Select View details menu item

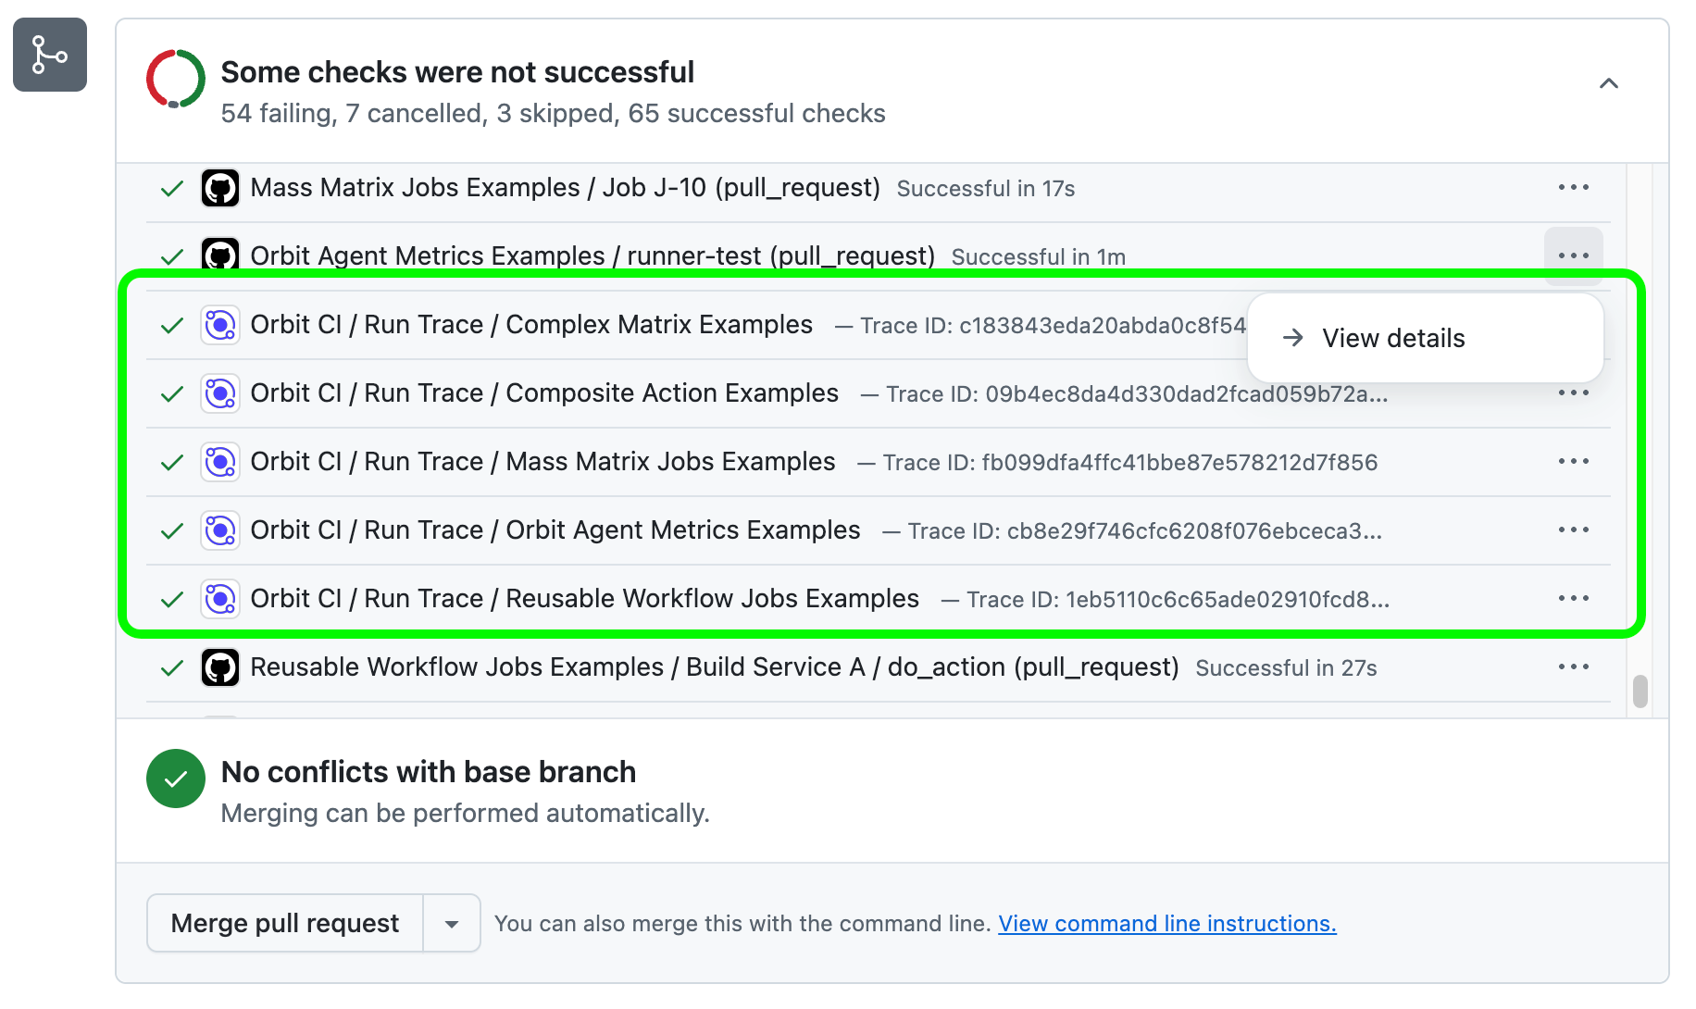click(1392, 338)
